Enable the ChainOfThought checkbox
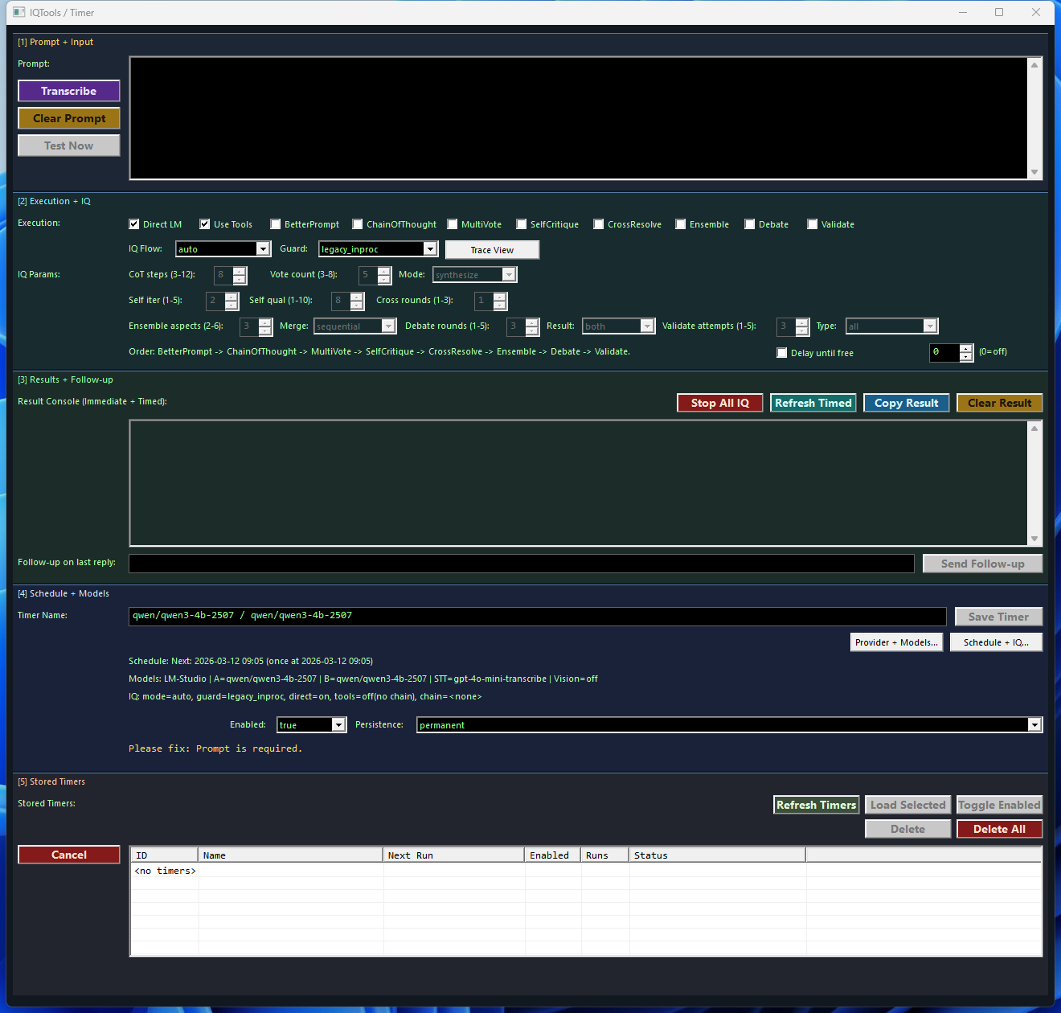Screen dimensions: 1061x1013 coord(358,224)
